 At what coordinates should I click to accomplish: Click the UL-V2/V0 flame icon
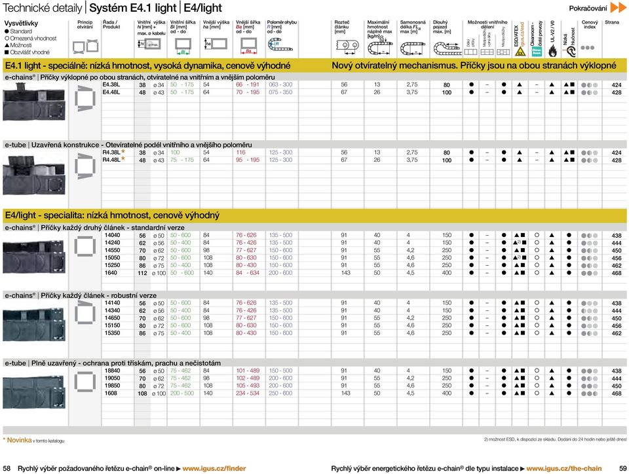coord(553,50)
